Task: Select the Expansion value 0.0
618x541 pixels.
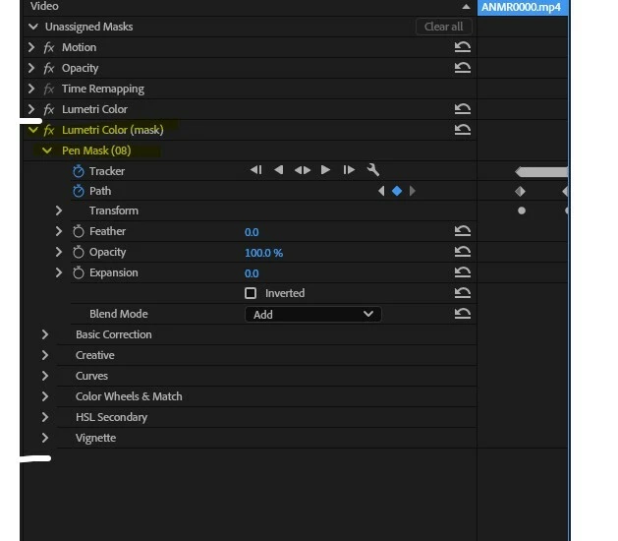Action: [252, 273]
